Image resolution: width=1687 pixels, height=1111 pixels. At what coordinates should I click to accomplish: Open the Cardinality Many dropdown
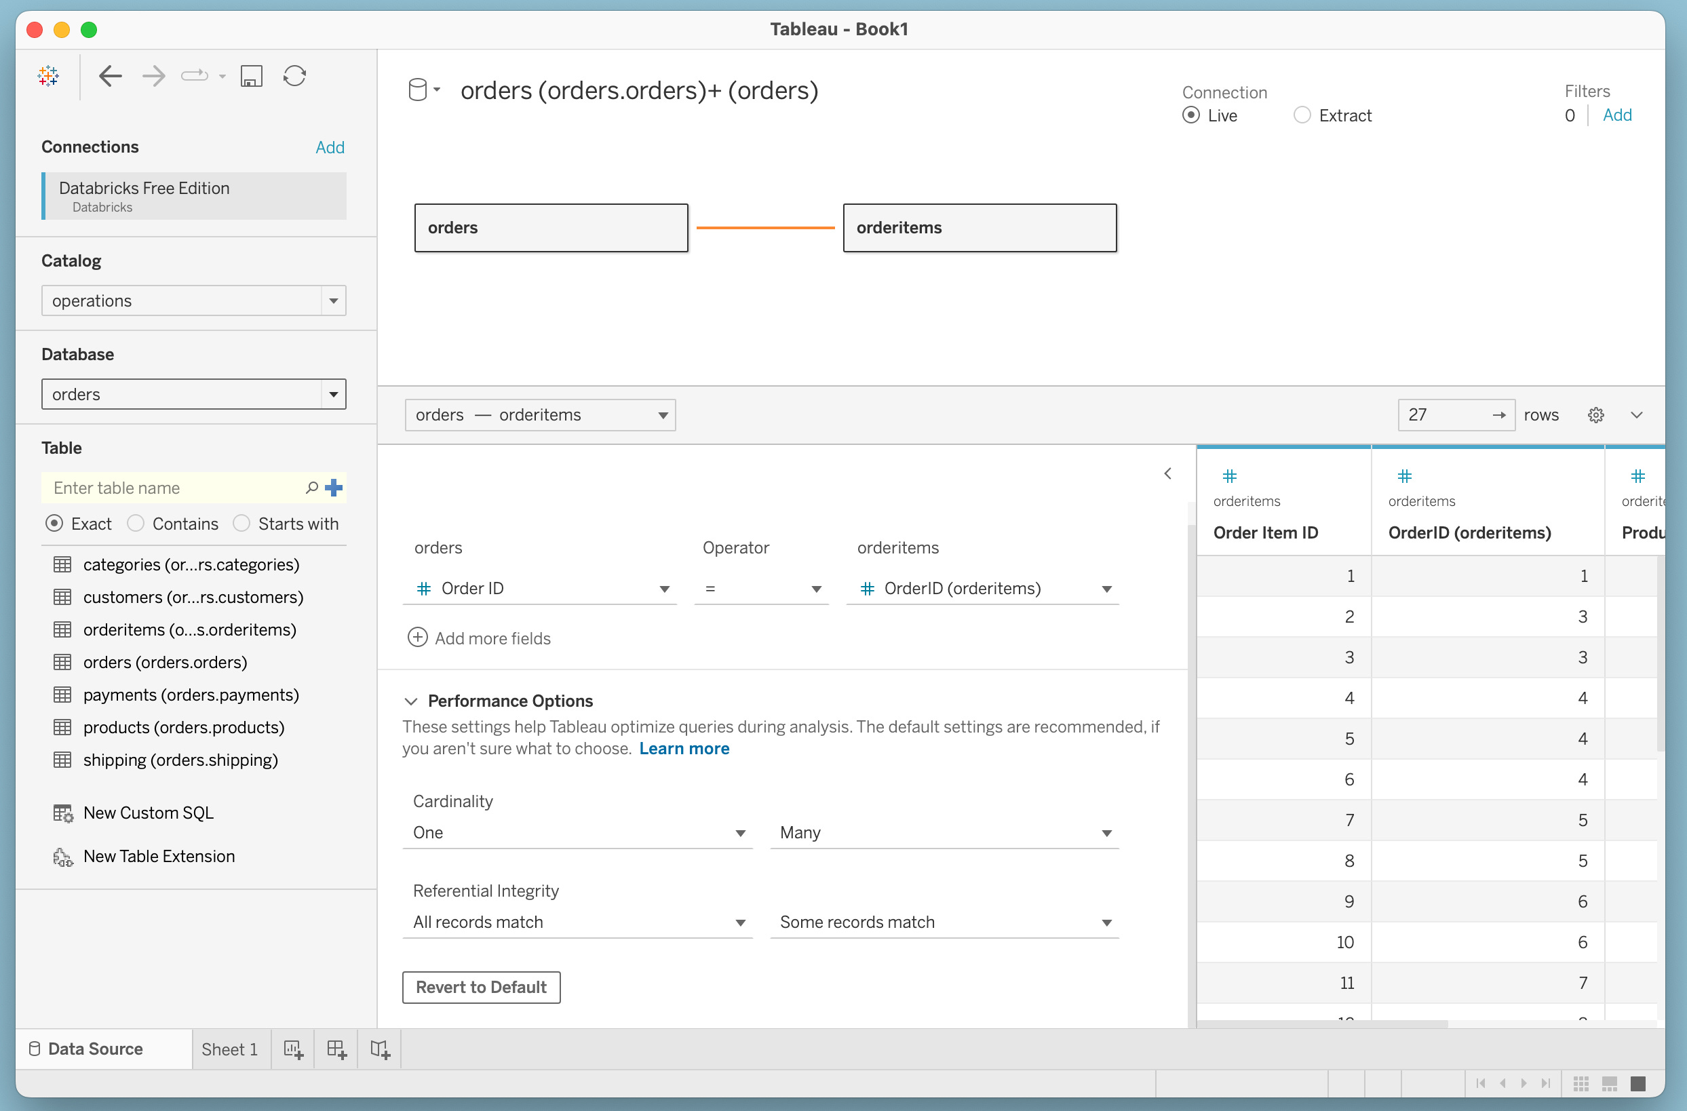(944, 832)
